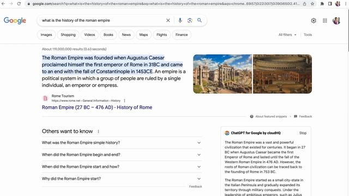Image resolution: width=349 pixels, height=196 pixels.
Task: Toggle the browser side panel icon
Action: pos(330,4)
